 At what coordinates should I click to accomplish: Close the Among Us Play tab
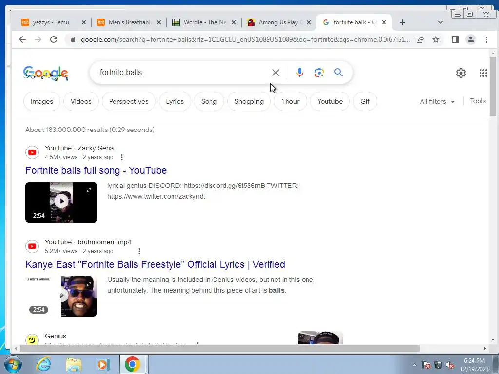[308, 22]
